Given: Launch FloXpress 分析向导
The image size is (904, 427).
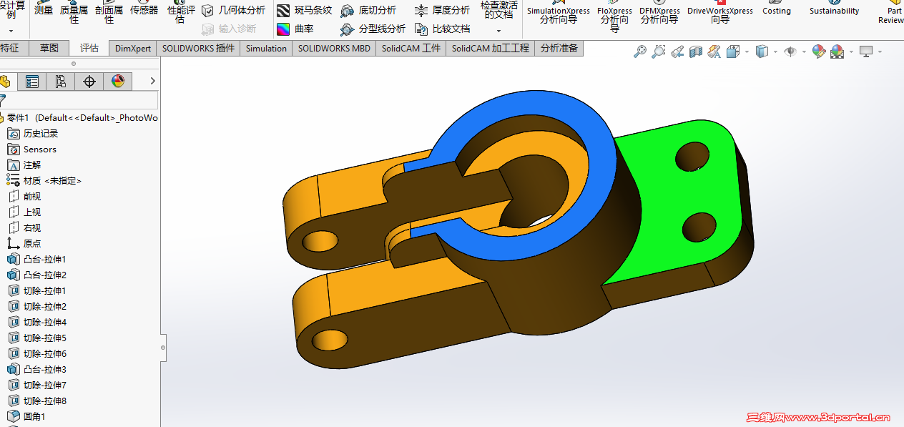Looking at the screenshot, I should point(614,16).
